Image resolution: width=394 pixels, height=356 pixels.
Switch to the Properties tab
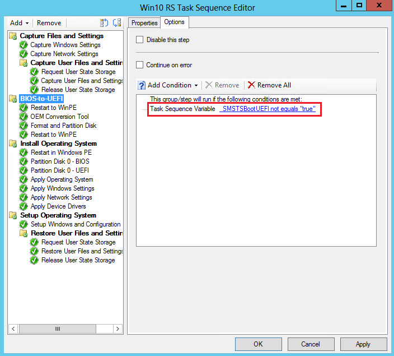point(144,23)
